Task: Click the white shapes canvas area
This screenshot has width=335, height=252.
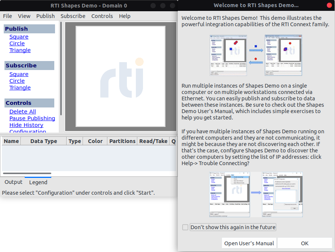Action: tap(121, 76)
